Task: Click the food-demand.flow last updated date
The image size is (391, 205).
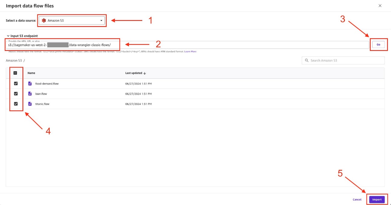Action: click(x=139, y=84)
